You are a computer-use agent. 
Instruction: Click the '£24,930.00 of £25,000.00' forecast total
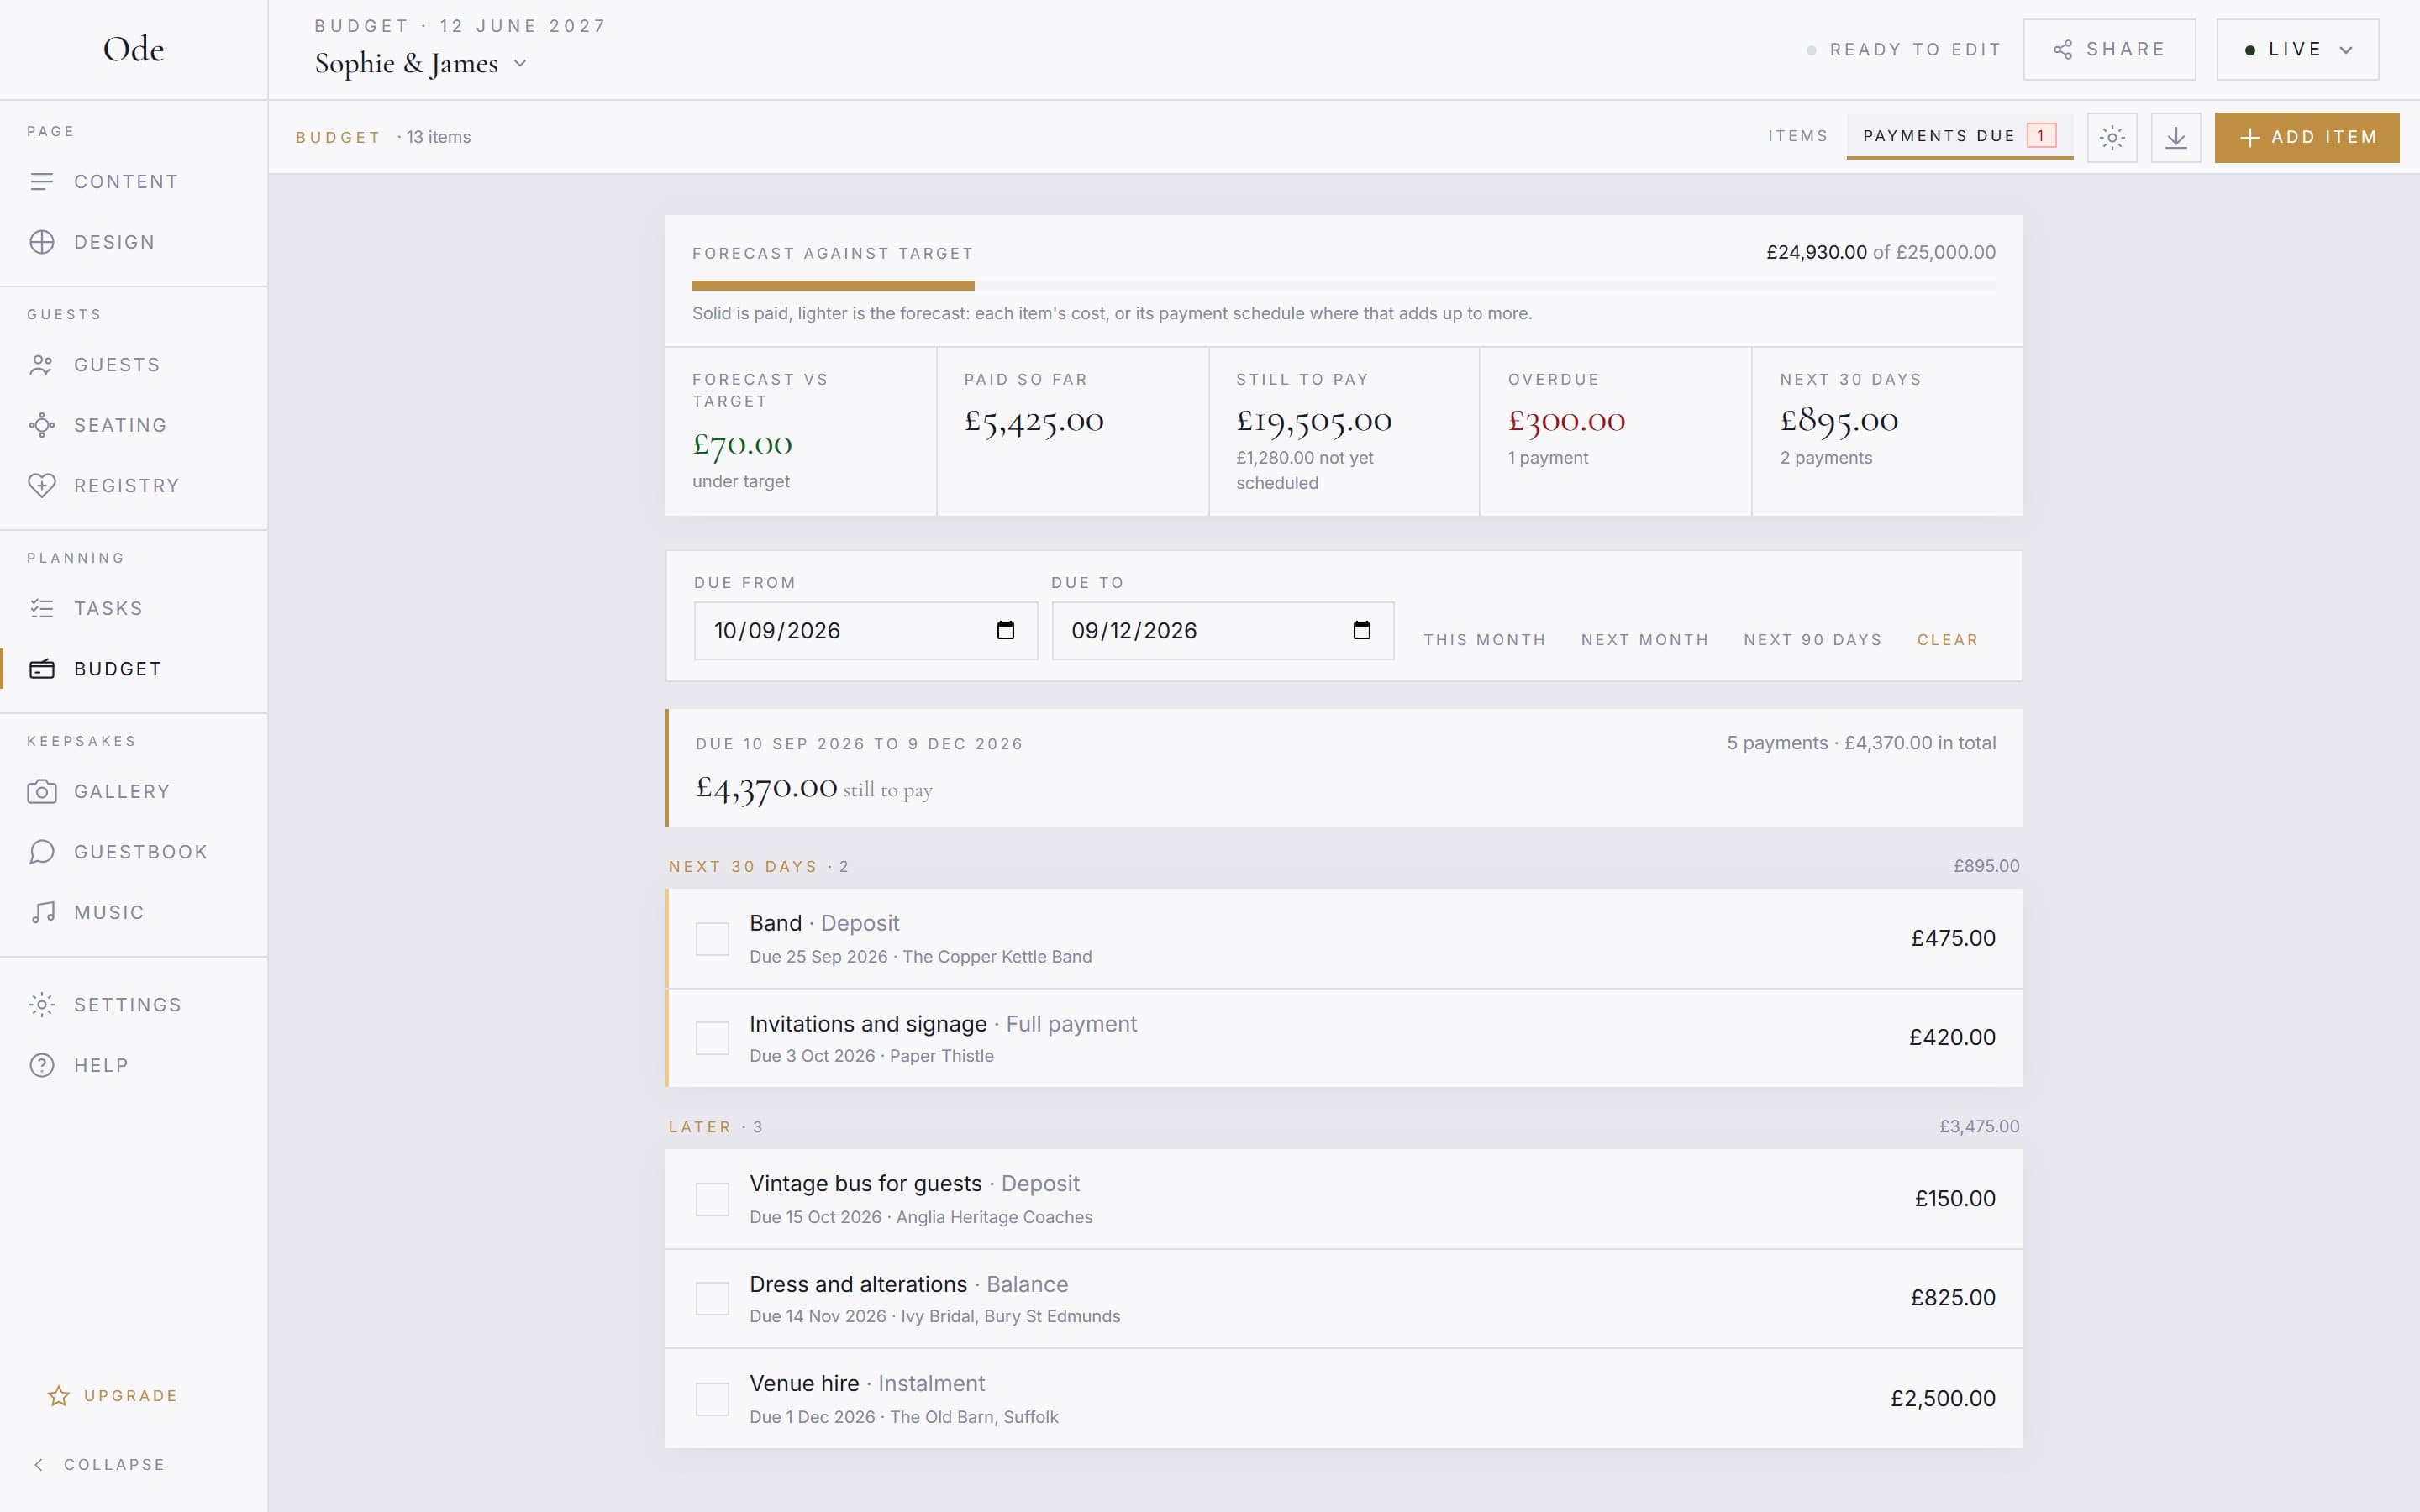[1881, 252]
